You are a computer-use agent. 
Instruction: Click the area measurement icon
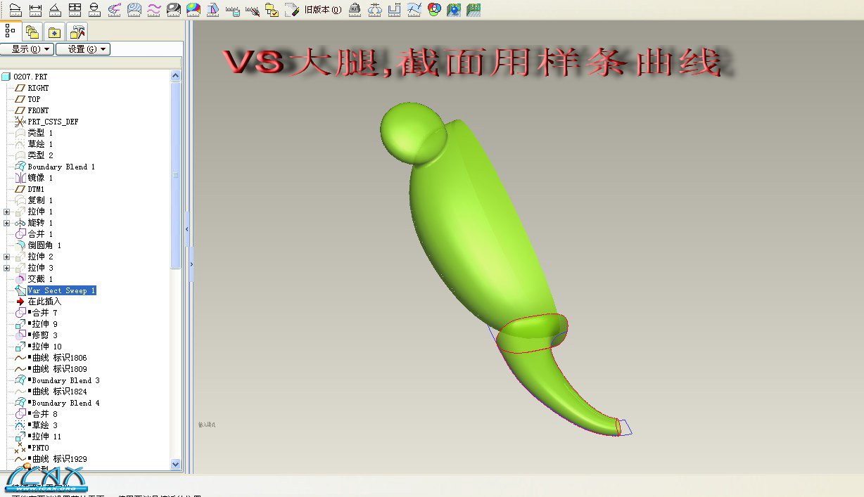[x=75, y=10]
